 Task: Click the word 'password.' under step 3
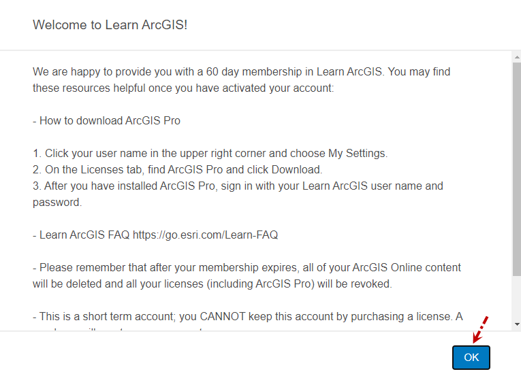pos(57,203)
